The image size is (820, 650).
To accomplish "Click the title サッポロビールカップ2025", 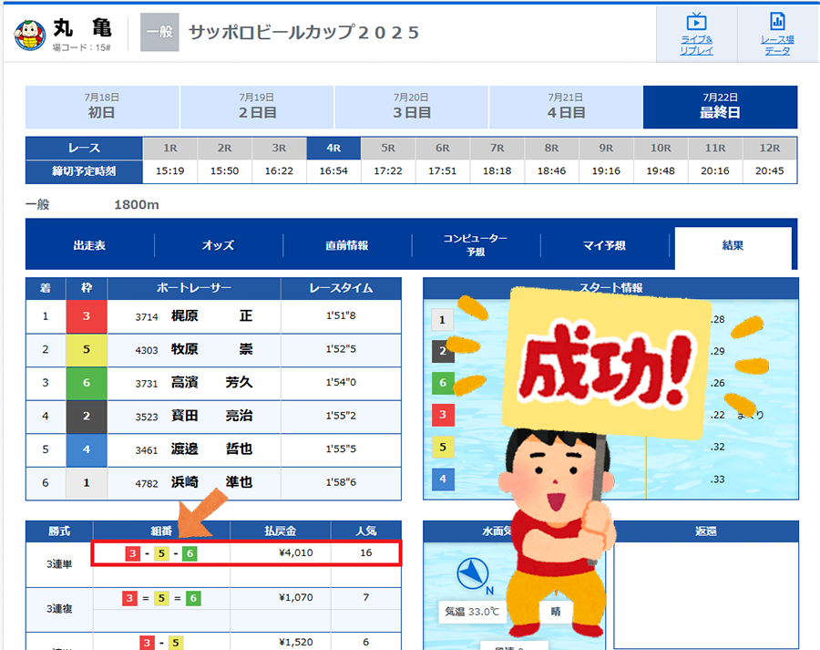I will [x=304, y=33].
